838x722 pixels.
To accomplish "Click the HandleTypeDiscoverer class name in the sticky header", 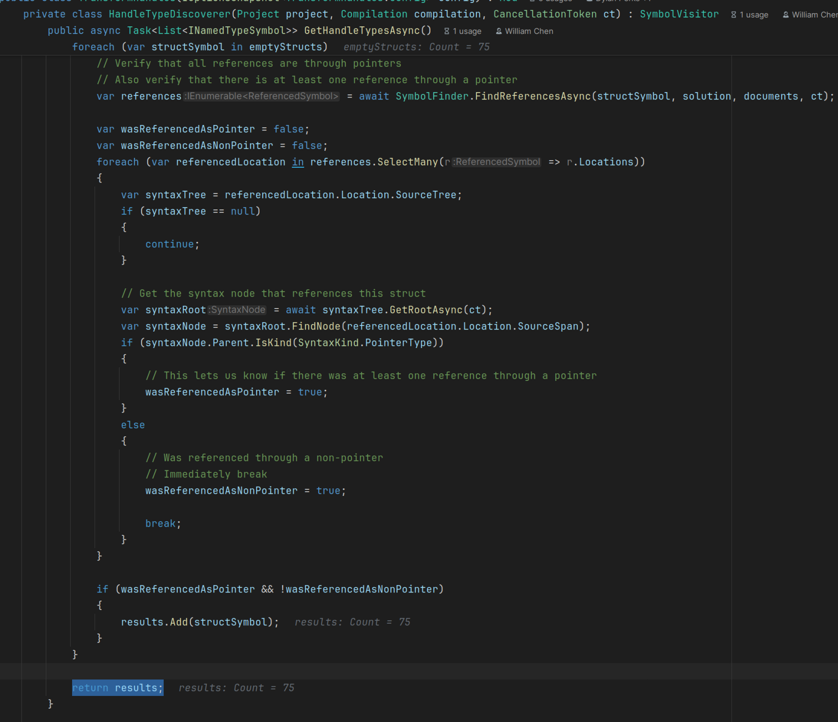I will 170,14.
